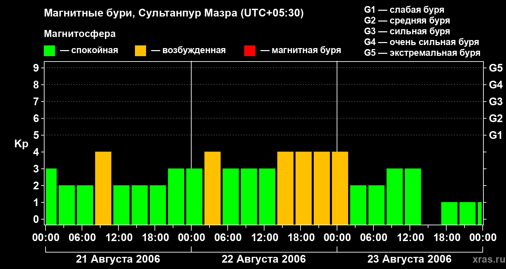
Task: Click the orange bar after 00:00 on 22 August
Action: pos(213,188)
